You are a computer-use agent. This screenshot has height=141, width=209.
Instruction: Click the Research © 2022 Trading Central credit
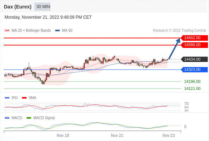(179, 31)
